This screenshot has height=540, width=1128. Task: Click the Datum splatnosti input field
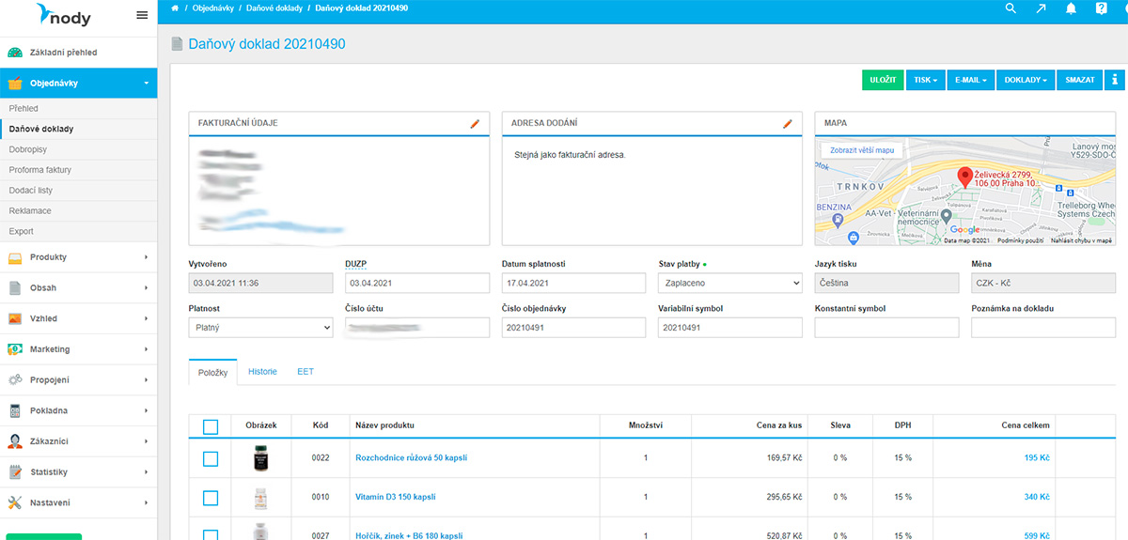(573, 283)
